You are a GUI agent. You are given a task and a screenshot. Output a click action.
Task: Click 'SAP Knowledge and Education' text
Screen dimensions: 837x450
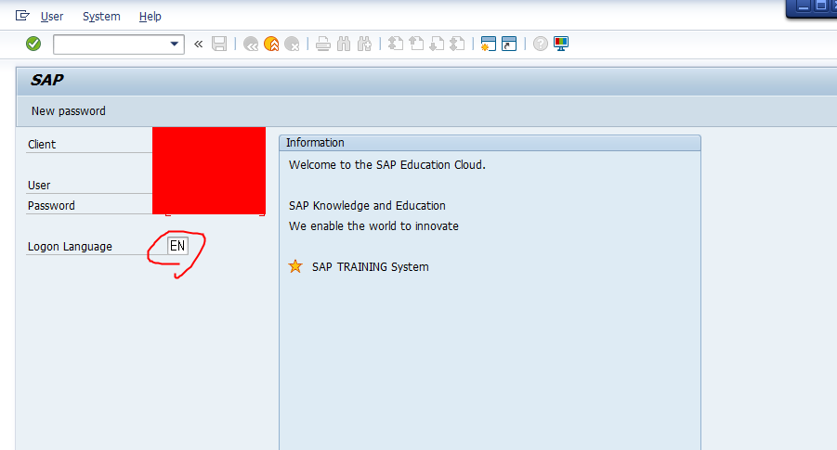[367, 206]
